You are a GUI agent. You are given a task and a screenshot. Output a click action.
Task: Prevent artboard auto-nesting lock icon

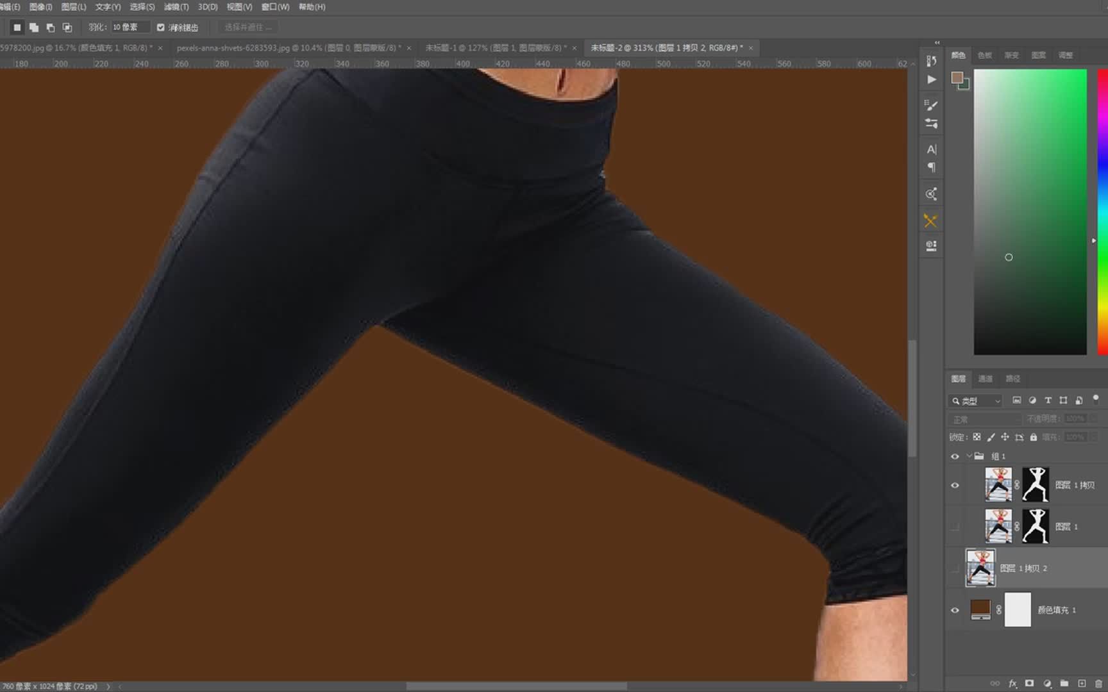pyautogui.click(x=1019, y=437)
